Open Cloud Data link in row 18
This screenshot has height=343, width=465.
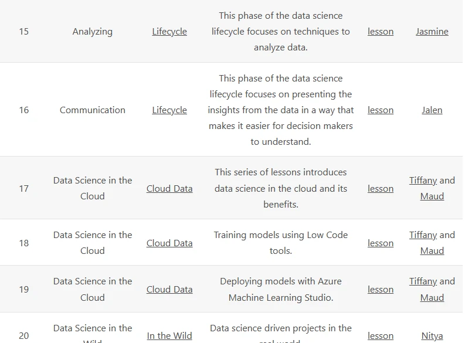pyautogui.click(x=169, y=243)
